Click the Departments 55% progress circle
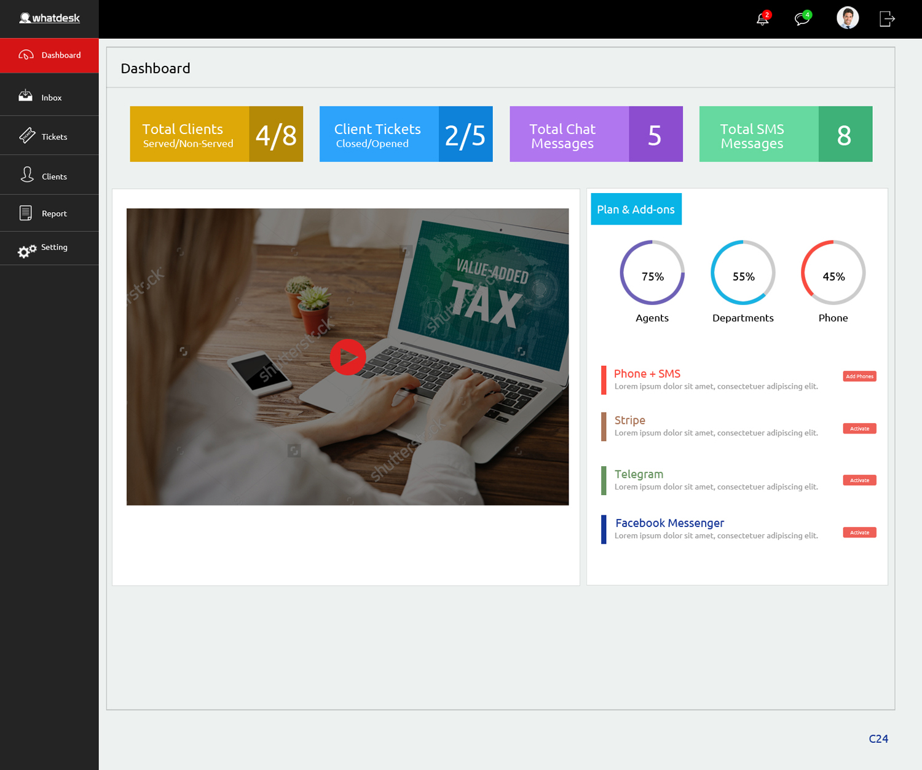This screenshot has height=770, width=922. [x=743, y=273]
